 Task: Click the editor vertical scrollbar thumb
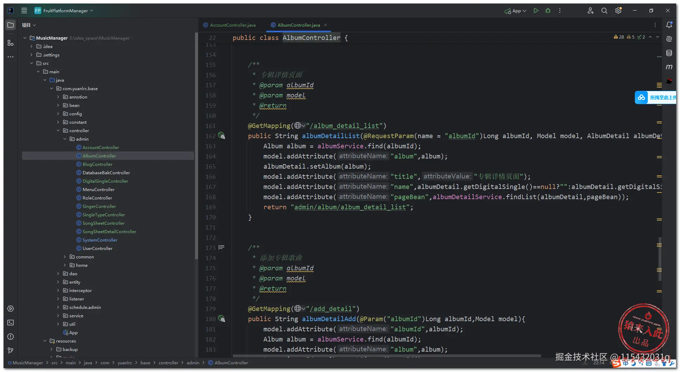660,259
